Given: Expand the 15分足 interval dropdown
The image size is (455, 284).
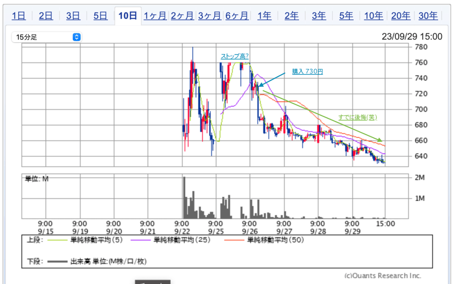Looking at the screenshot, I should click(47, 37).
